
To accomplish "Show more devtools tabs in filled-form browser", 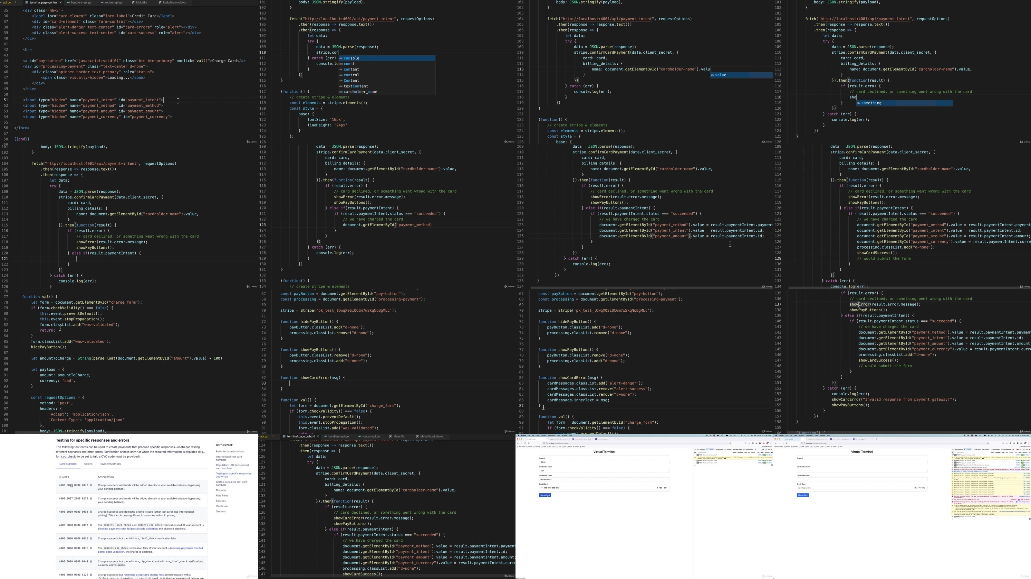I will [x=755, y=450].
